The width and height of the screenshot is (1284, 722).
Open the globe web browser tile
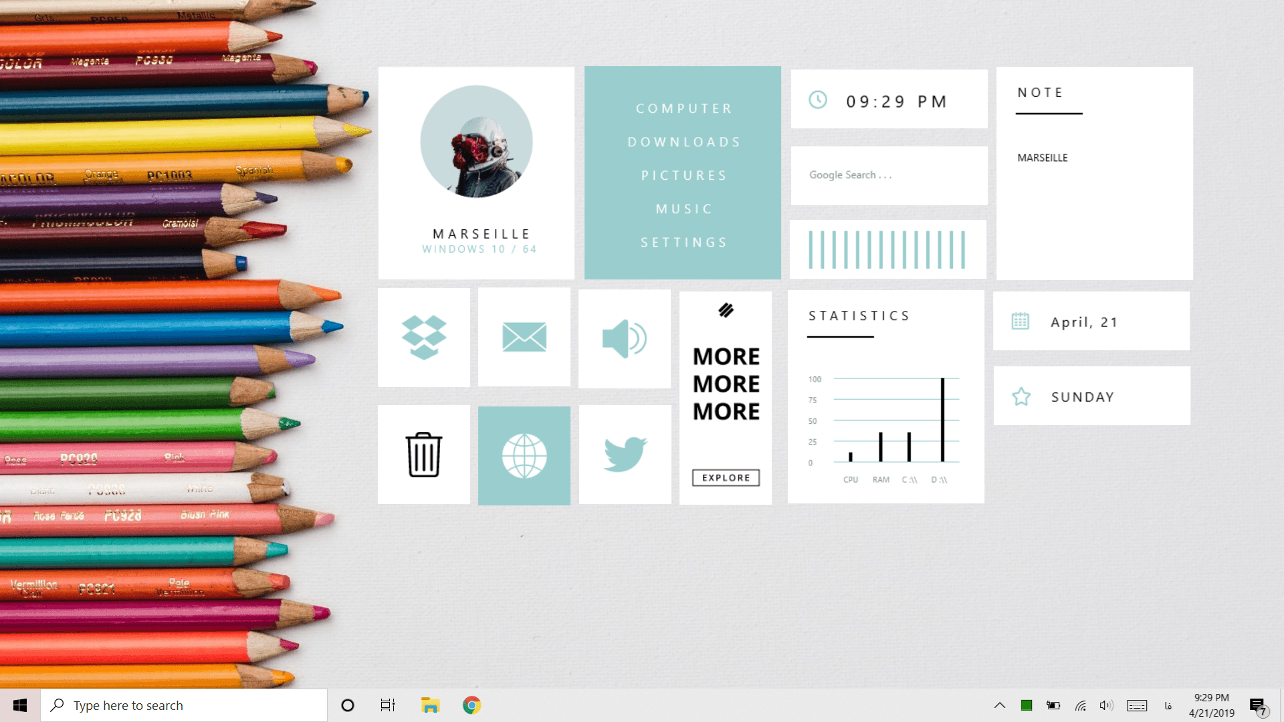(x=524, y=455)
